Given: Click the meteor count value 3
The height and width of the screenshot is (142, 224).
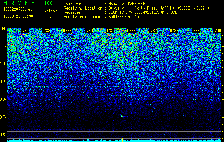Looking at the screenshot, I should point(51,16).
